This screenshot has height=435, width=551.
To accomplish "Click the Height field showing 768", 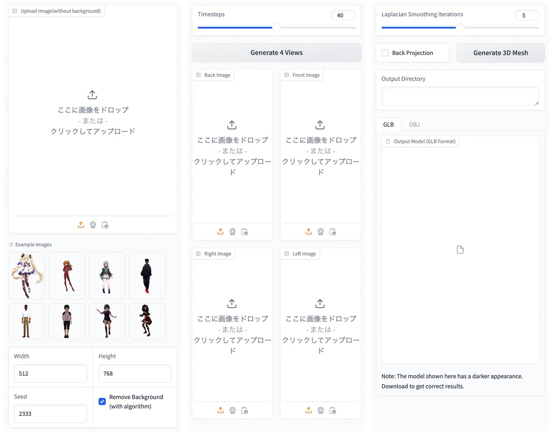I will pyautogui.click(x=135, y=374).
